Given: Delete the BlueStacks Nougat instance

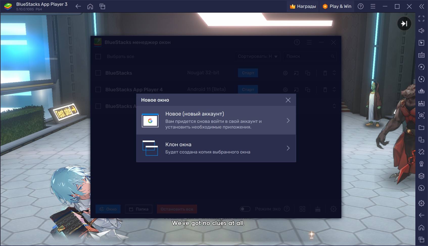Looking at the screenshot, I should point(325,73).
